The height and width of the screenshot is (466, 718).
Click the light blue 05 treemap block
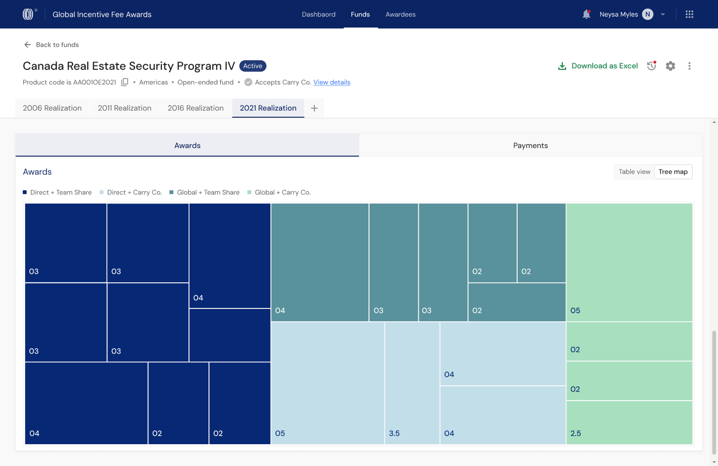pyautogui.click(x=328, y=383)
